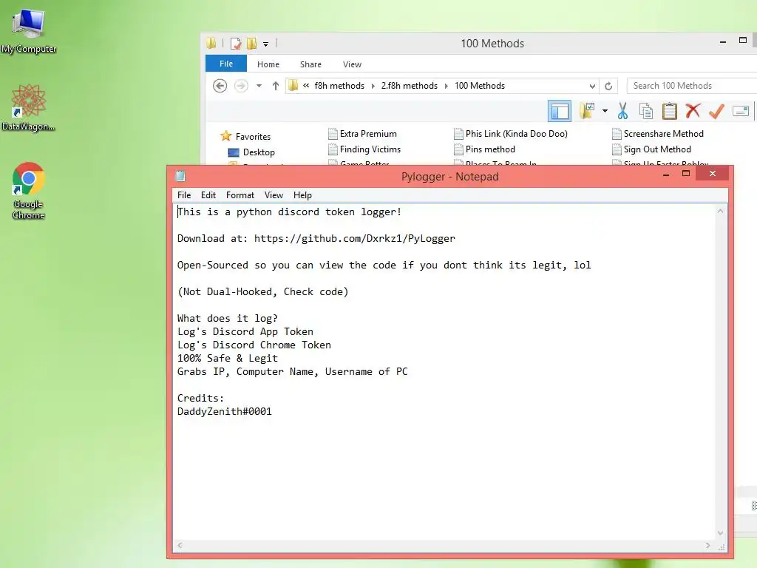Open My Computer desktop icon
This screenshot has height=568, width=757.
29,30
